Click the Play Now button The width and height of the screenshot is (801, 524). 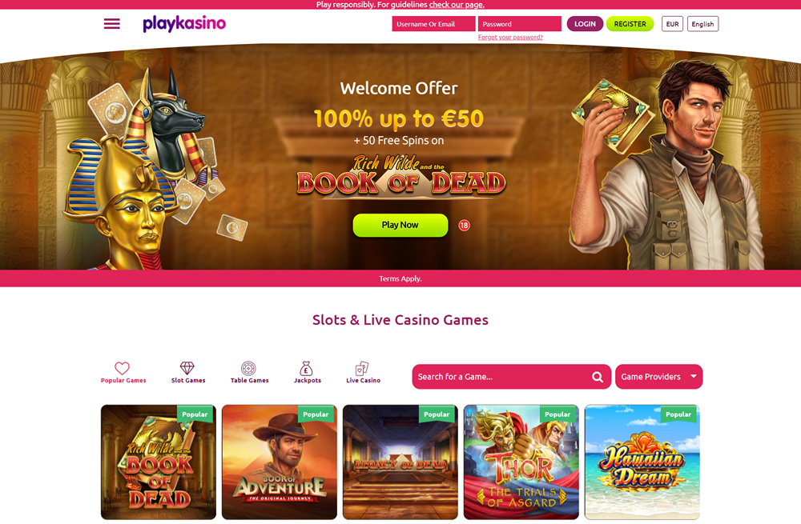(400, 225)
